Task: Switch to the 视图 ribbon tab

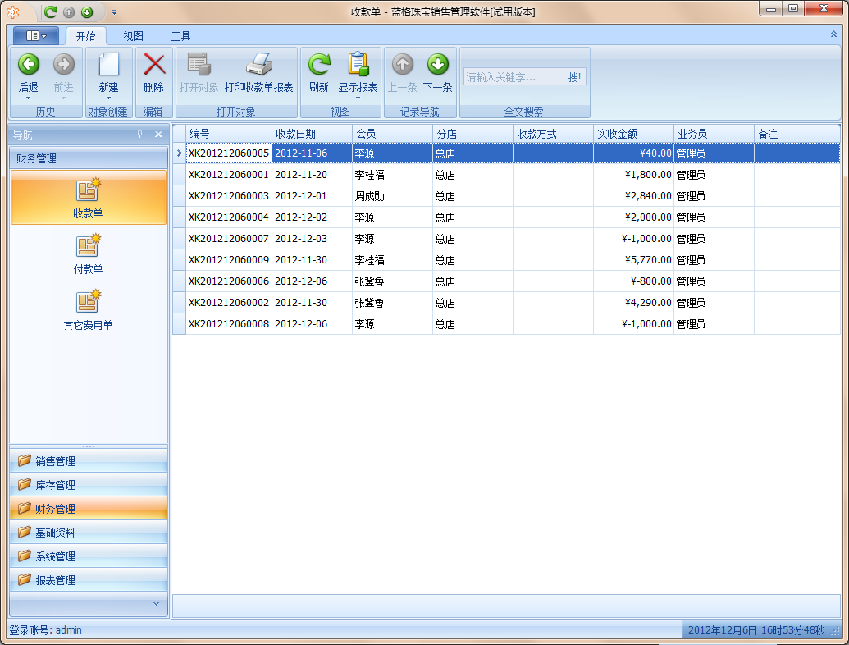Action: (133, 36)
